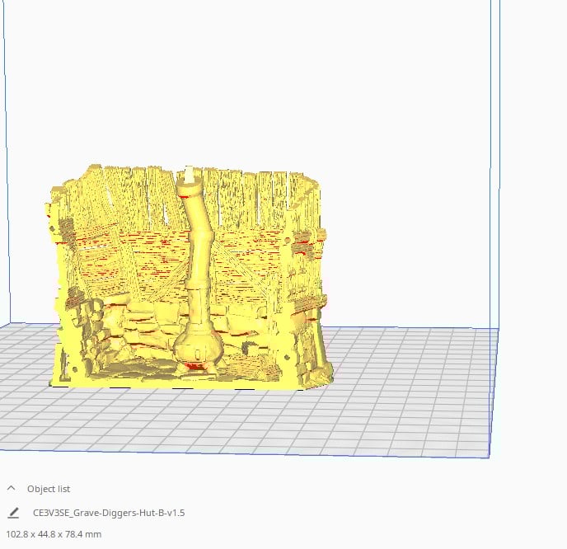The image size is (567, 549).
Task: Collapse the Object list panel
Action: click(11, 489)
